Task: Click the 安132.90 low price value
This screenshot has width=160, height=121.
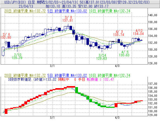Action: [x=85, y=6]
